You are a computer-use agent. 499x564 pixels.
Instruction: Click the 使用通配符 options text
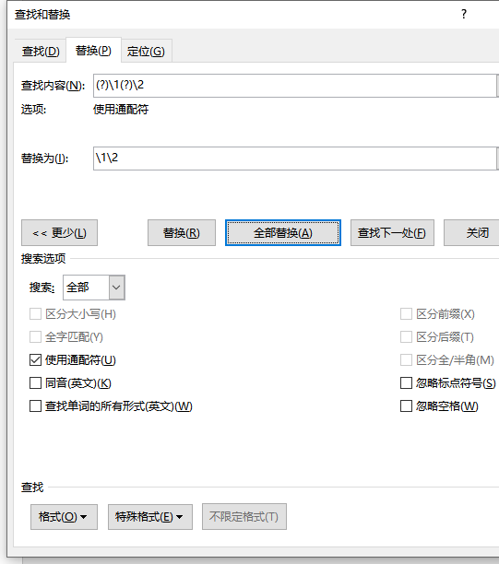[x=121, y=110]
